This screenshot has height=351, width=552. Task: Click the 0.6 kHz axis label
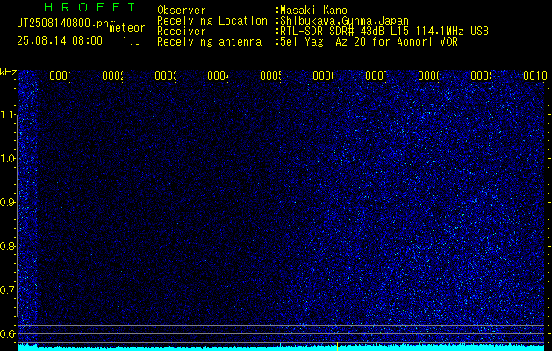[x=9, y=333]
